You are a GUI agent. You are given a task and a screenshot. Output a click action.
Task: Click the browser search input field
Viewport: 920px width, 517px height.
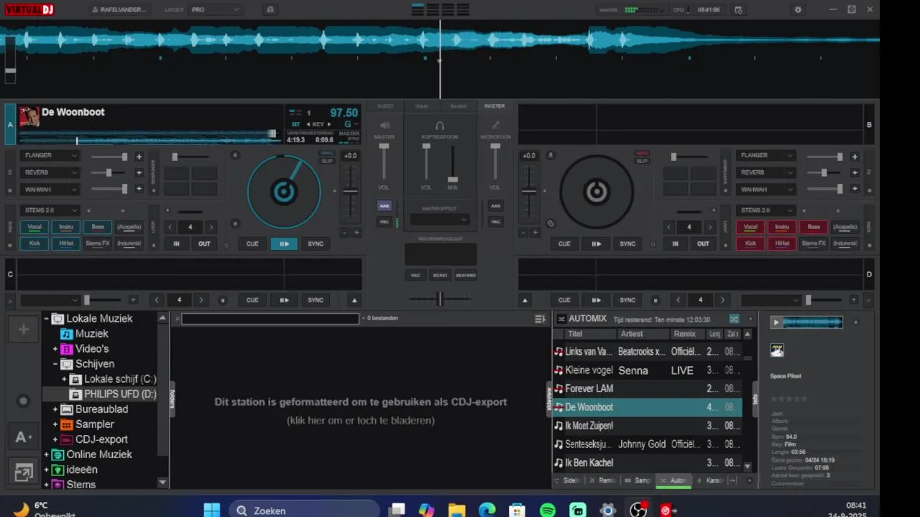click(270, 319)
